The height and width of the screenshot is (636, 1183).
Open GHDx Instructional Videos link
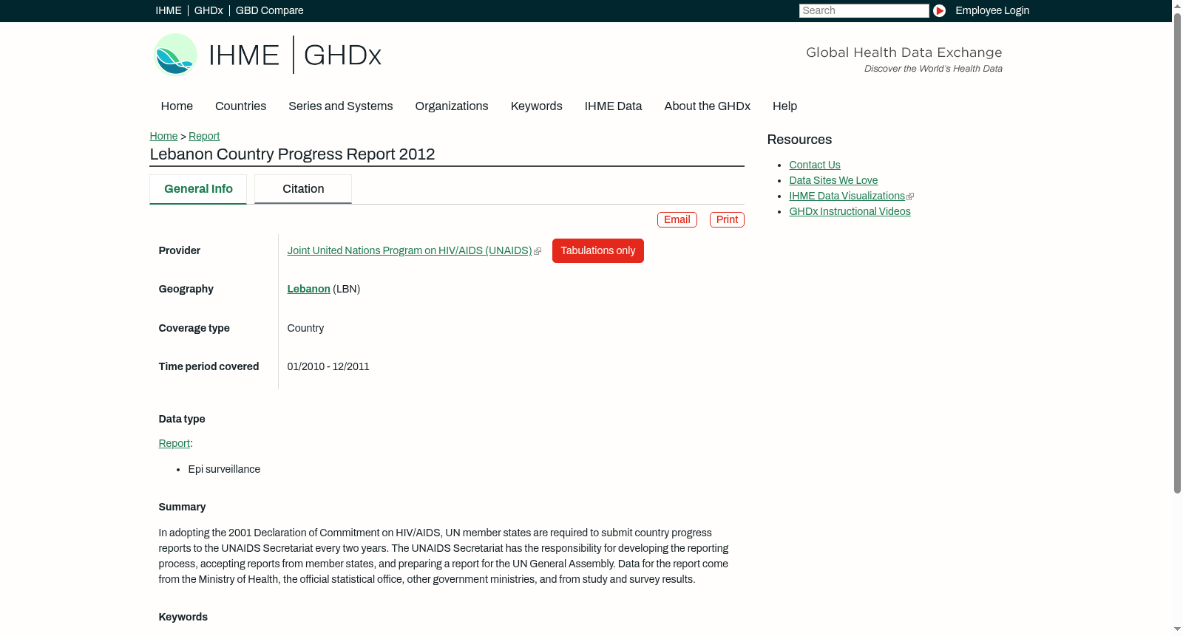click(850, 212)
